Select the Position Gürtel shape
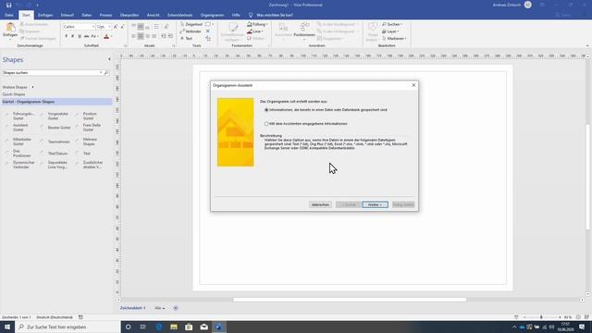Image resolution: width=592 pixels, height=333 pixels. point(87,116)
